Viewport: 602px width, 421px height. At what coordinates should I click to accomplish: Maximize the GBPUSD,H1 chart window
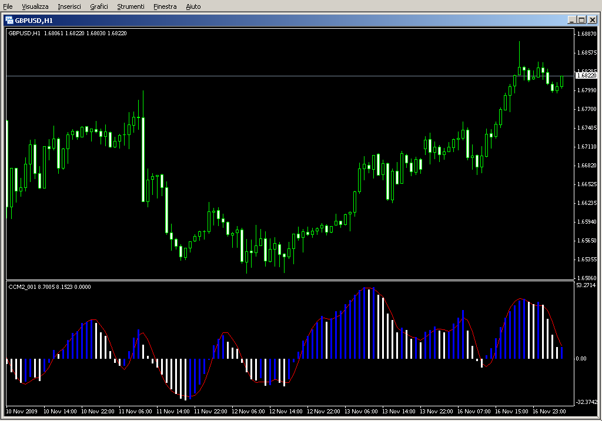pyautogui.click(x=582, y=21)
